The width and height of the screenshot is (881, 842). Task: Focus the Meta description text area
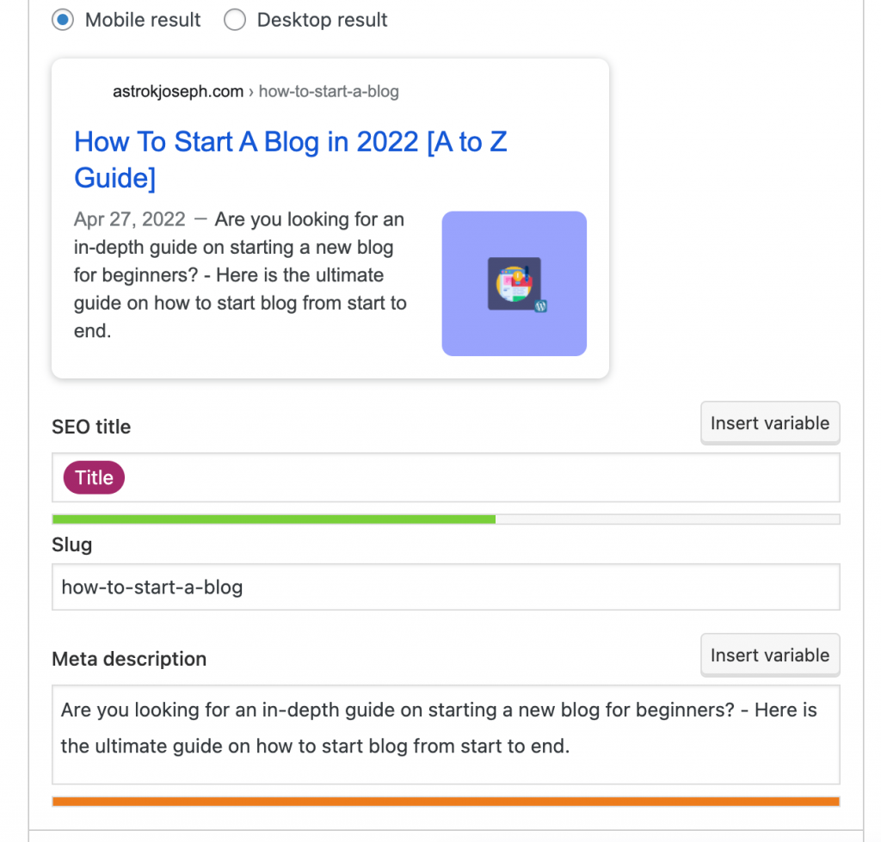446,734
